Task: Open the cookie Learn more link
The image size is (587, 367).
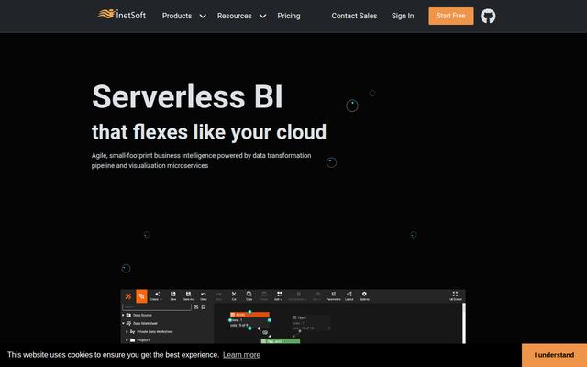Action: coord(241,355)
